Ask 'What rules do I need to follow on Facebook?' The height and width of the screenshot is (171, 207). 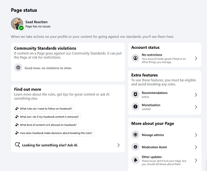click(44, 109)
